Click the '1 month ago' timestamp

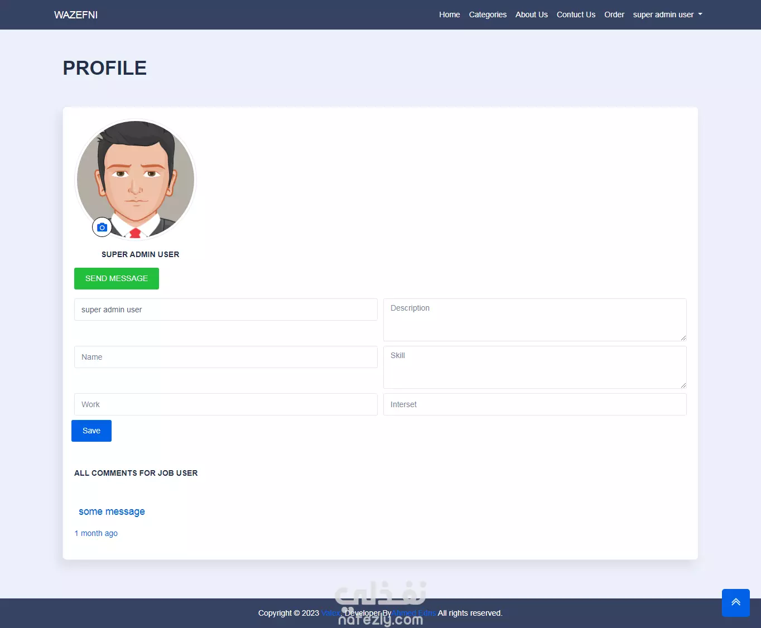pyautogui.click(x=96, y=533)
